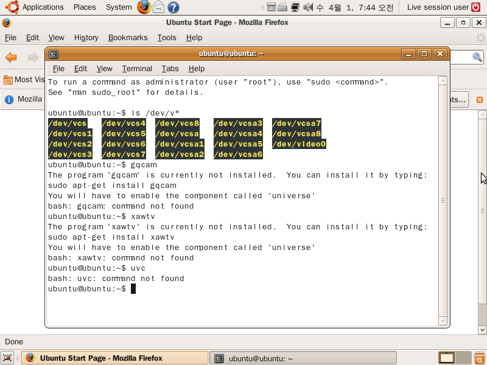487x365 pixels.
Task: Click the clock showing 7:44 in top panel
Action: 355,7
